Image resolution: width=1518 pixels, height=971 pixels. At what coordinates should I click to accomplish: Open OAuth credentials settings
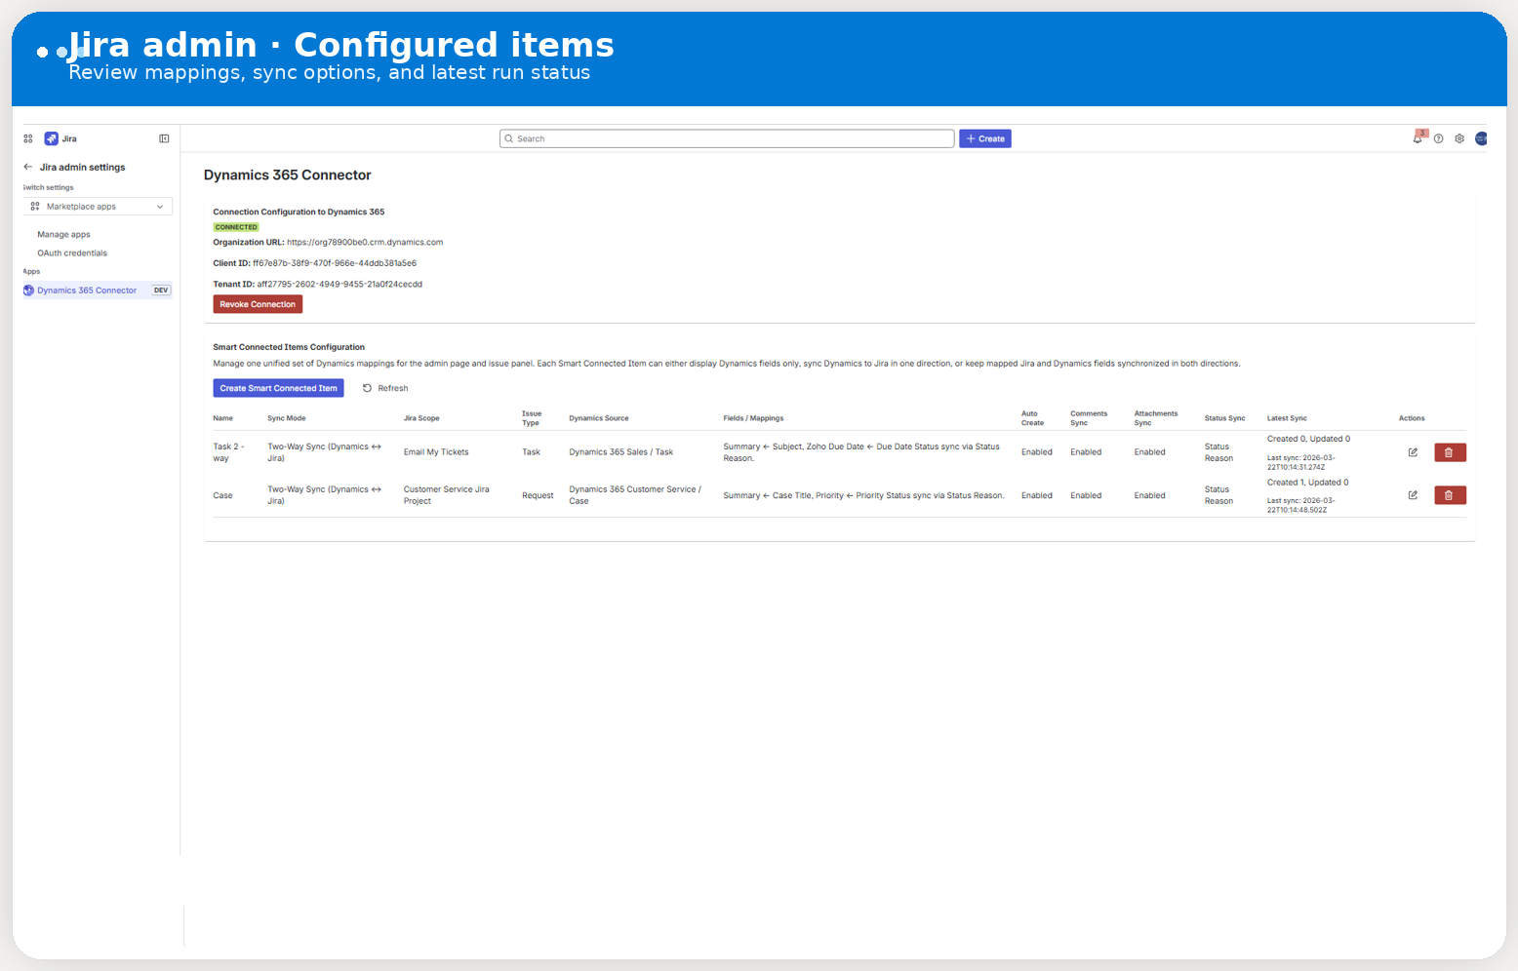pyautogui.click(x=72, y=252)
